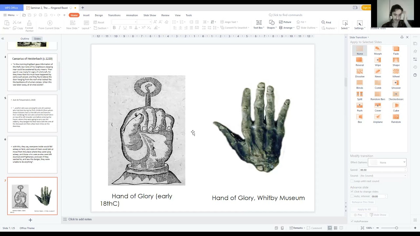Insert a Picture from the ribbon
Screen dimensions: 420x236
click(285, 22)
